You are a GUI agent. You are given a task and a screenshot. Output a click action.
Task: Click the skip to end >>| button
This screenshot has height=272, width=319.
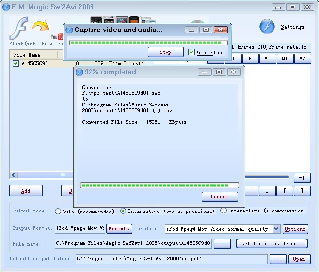252,191
